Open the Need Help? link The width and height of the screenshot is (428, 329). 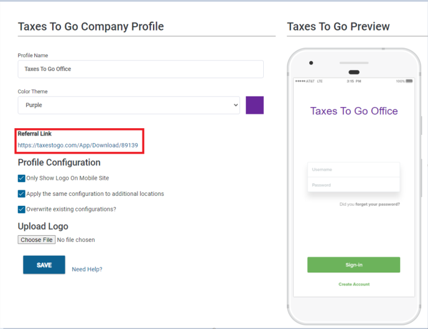coord(87,269)
